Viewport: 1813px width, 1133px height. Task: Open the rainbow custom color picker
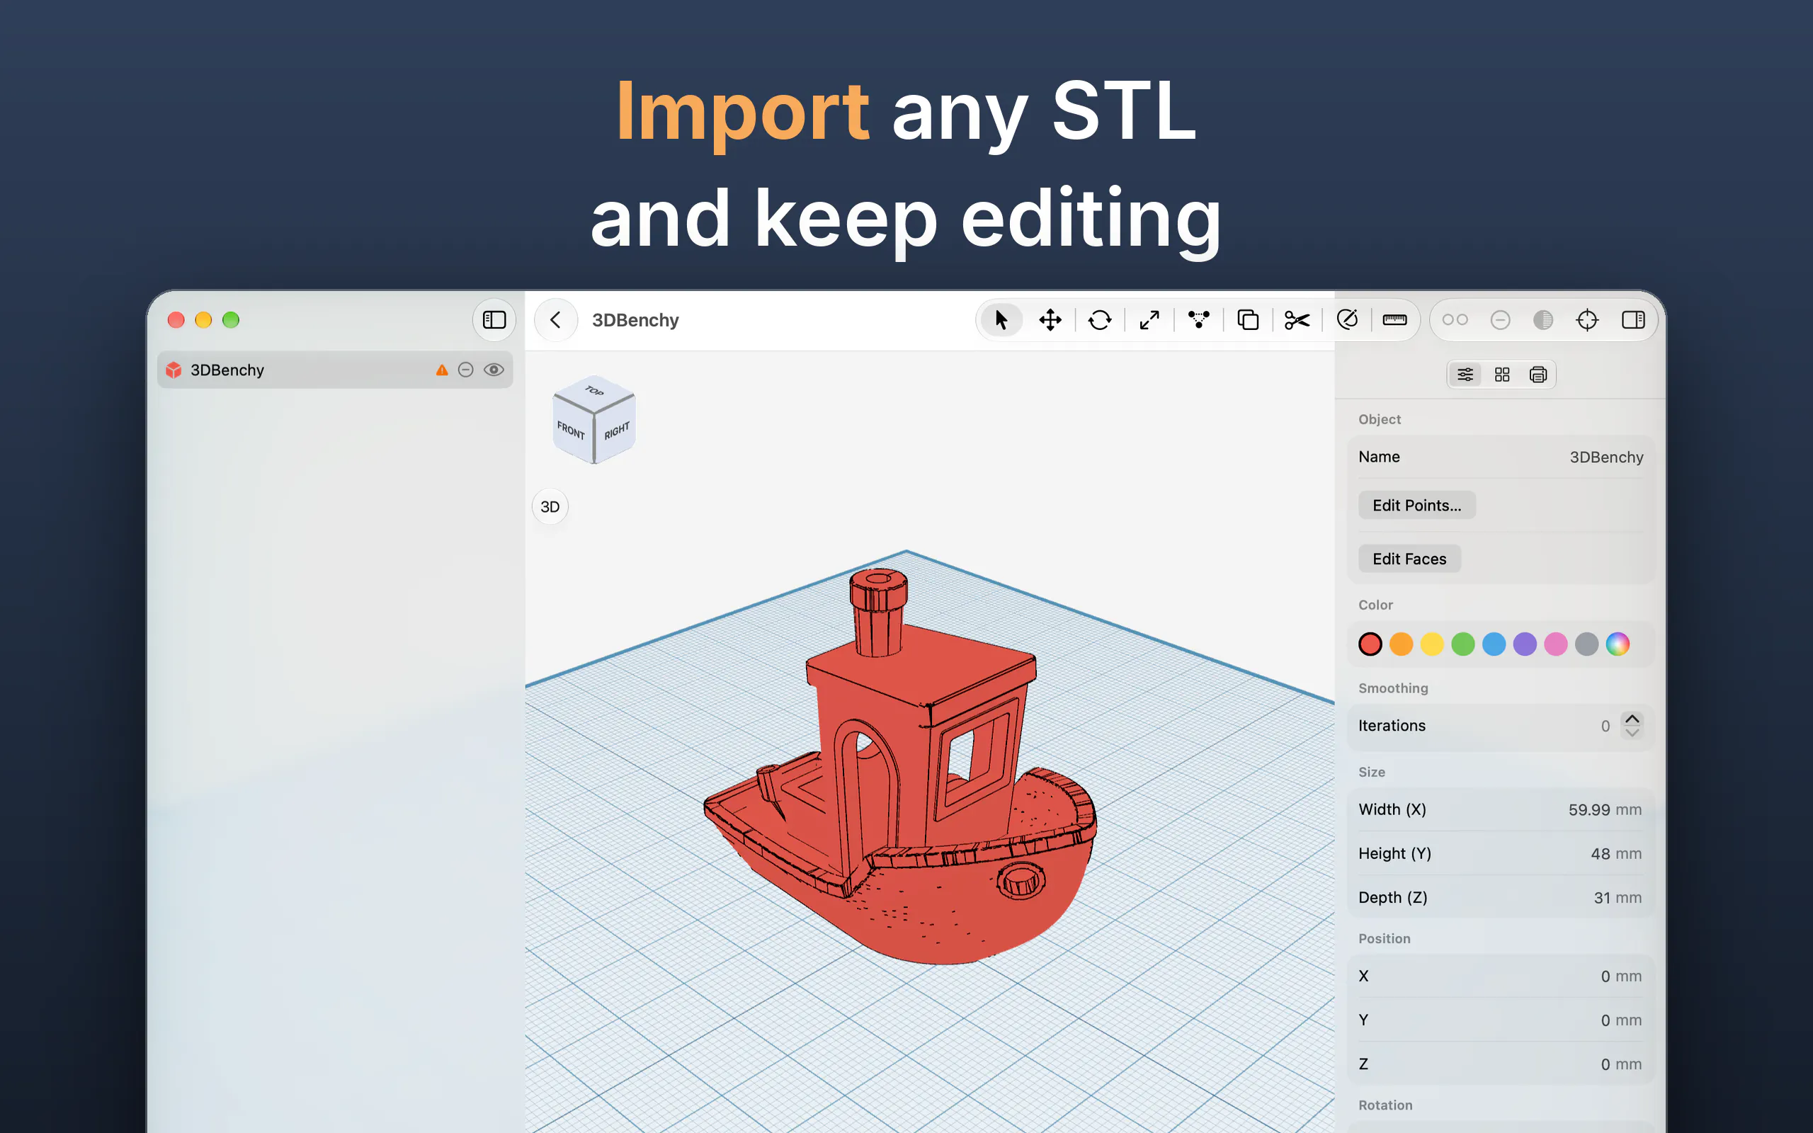pyautogui.click(x=1618, y=644)
